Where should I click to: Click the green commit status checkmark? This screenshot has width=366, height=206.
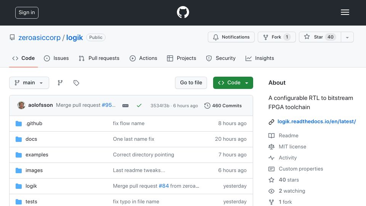pyautogui.click(x=139, y=106)
